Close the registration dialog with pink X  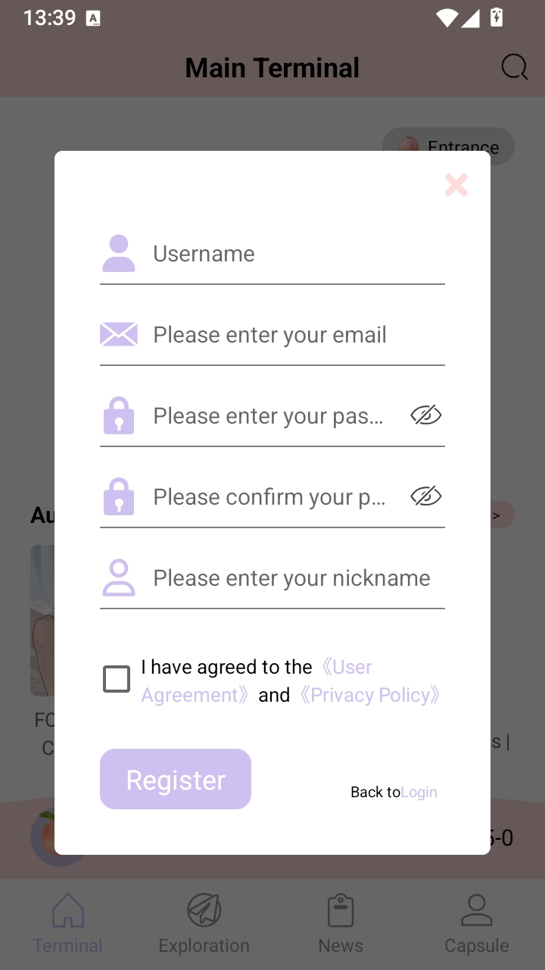[x=456, y=185]
